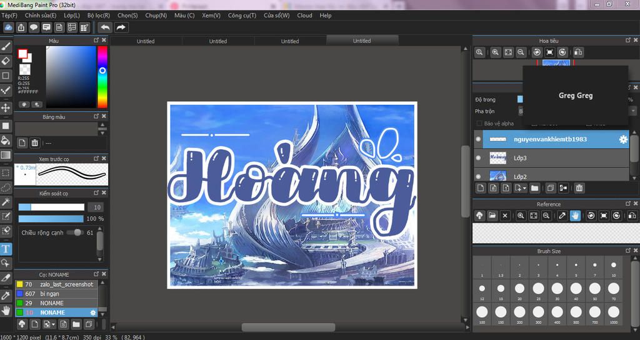The image size is (640, 340).
Task: Delete palette color with trash icon
Action: click(x=35, y=143)
